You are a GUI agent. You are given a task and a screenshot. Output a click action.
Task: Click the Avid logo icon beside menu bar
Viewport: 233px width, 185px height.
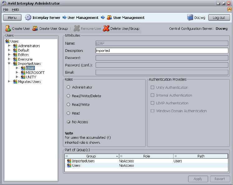(x=229, y=9)
